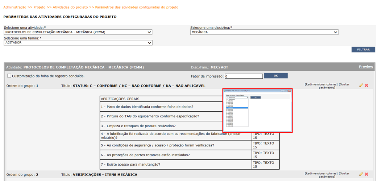
Task: Click 'Redimensionar colunas' for group 2
Action: [321, 173]
